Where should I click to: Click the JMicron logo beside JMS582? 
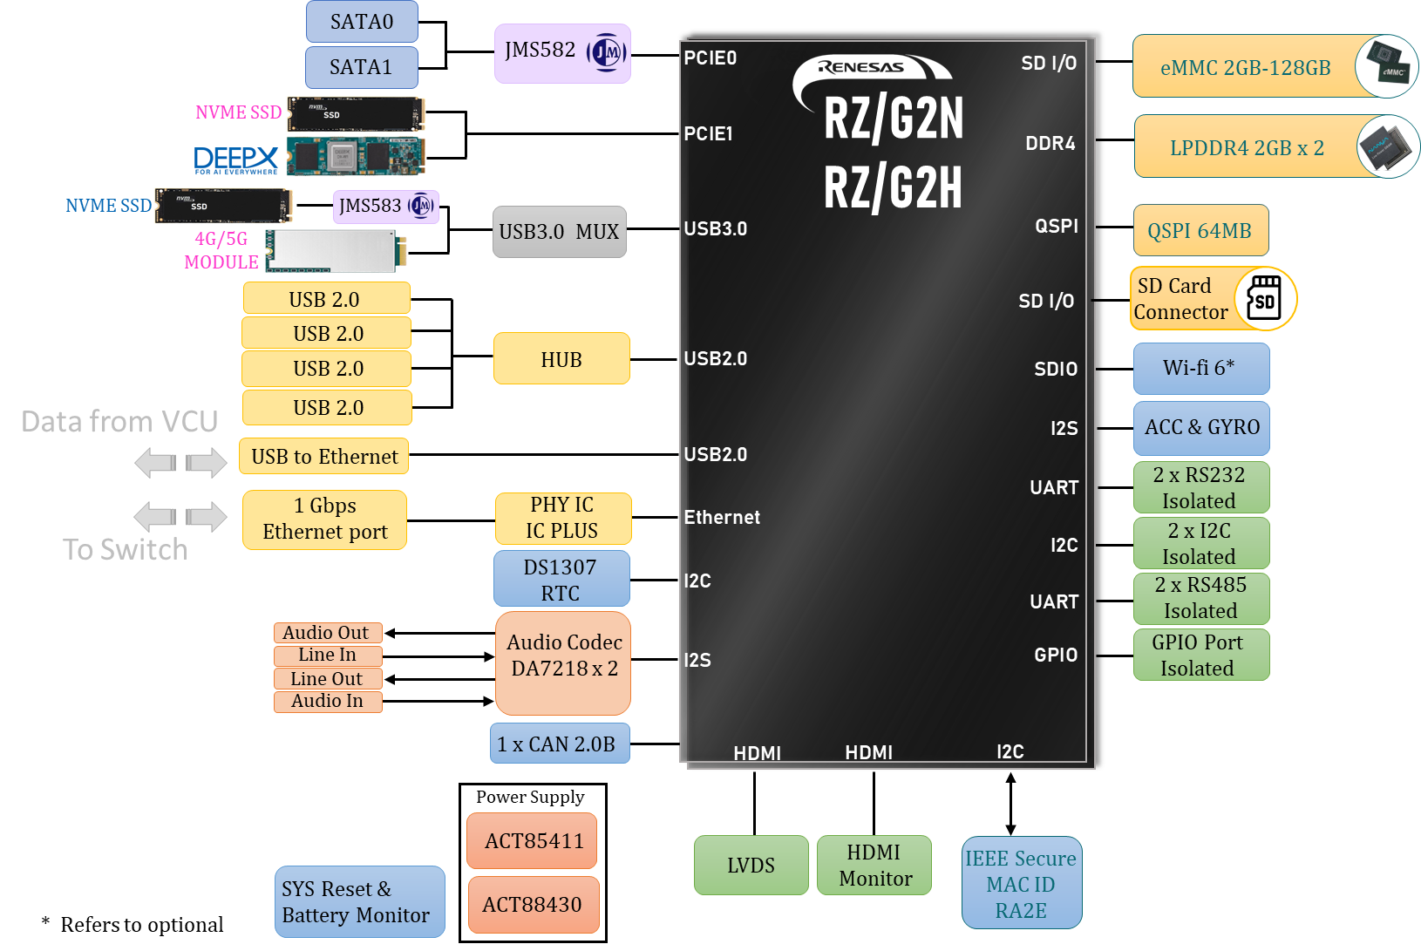pyautogui.click(x=607, y=52)
